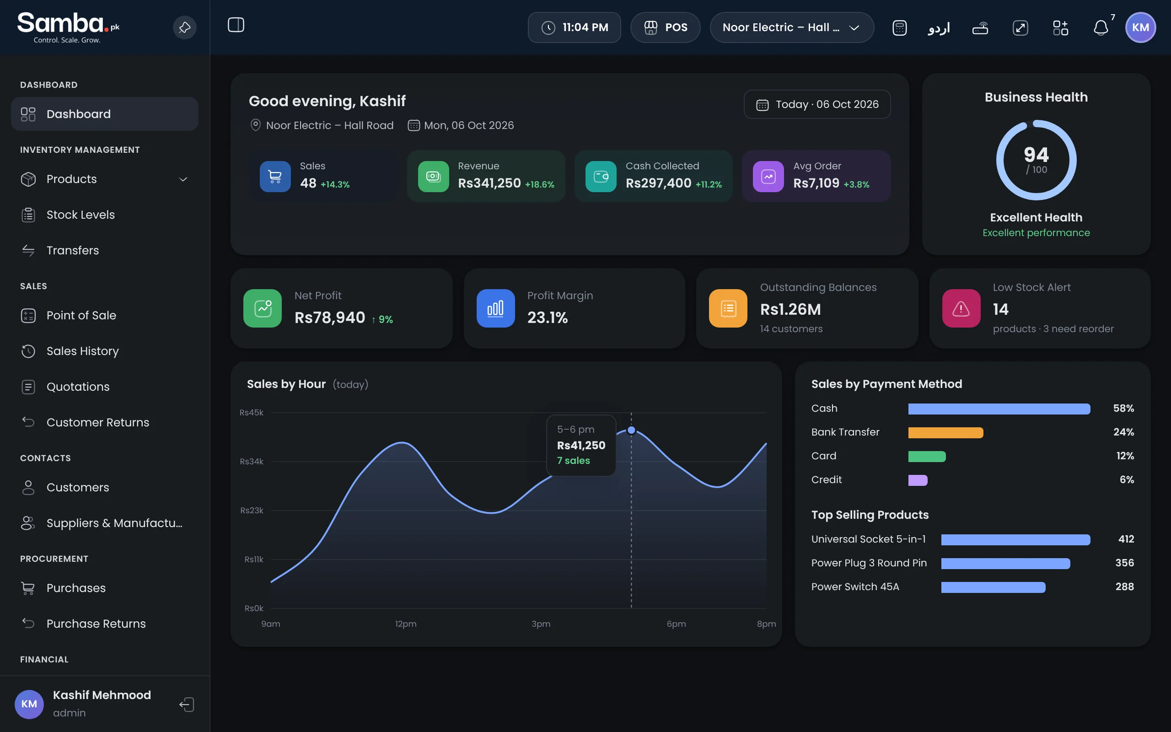The image size is (1171, 732).
Task: Click the Rs341,250 revenue value
Action: (489, 183)
